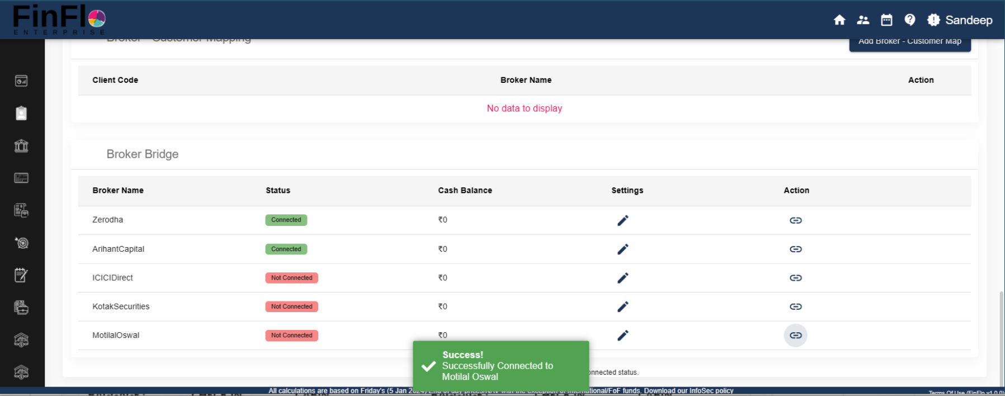
Task: Click the Broker Bridge section title
Action: pos(143,154)
